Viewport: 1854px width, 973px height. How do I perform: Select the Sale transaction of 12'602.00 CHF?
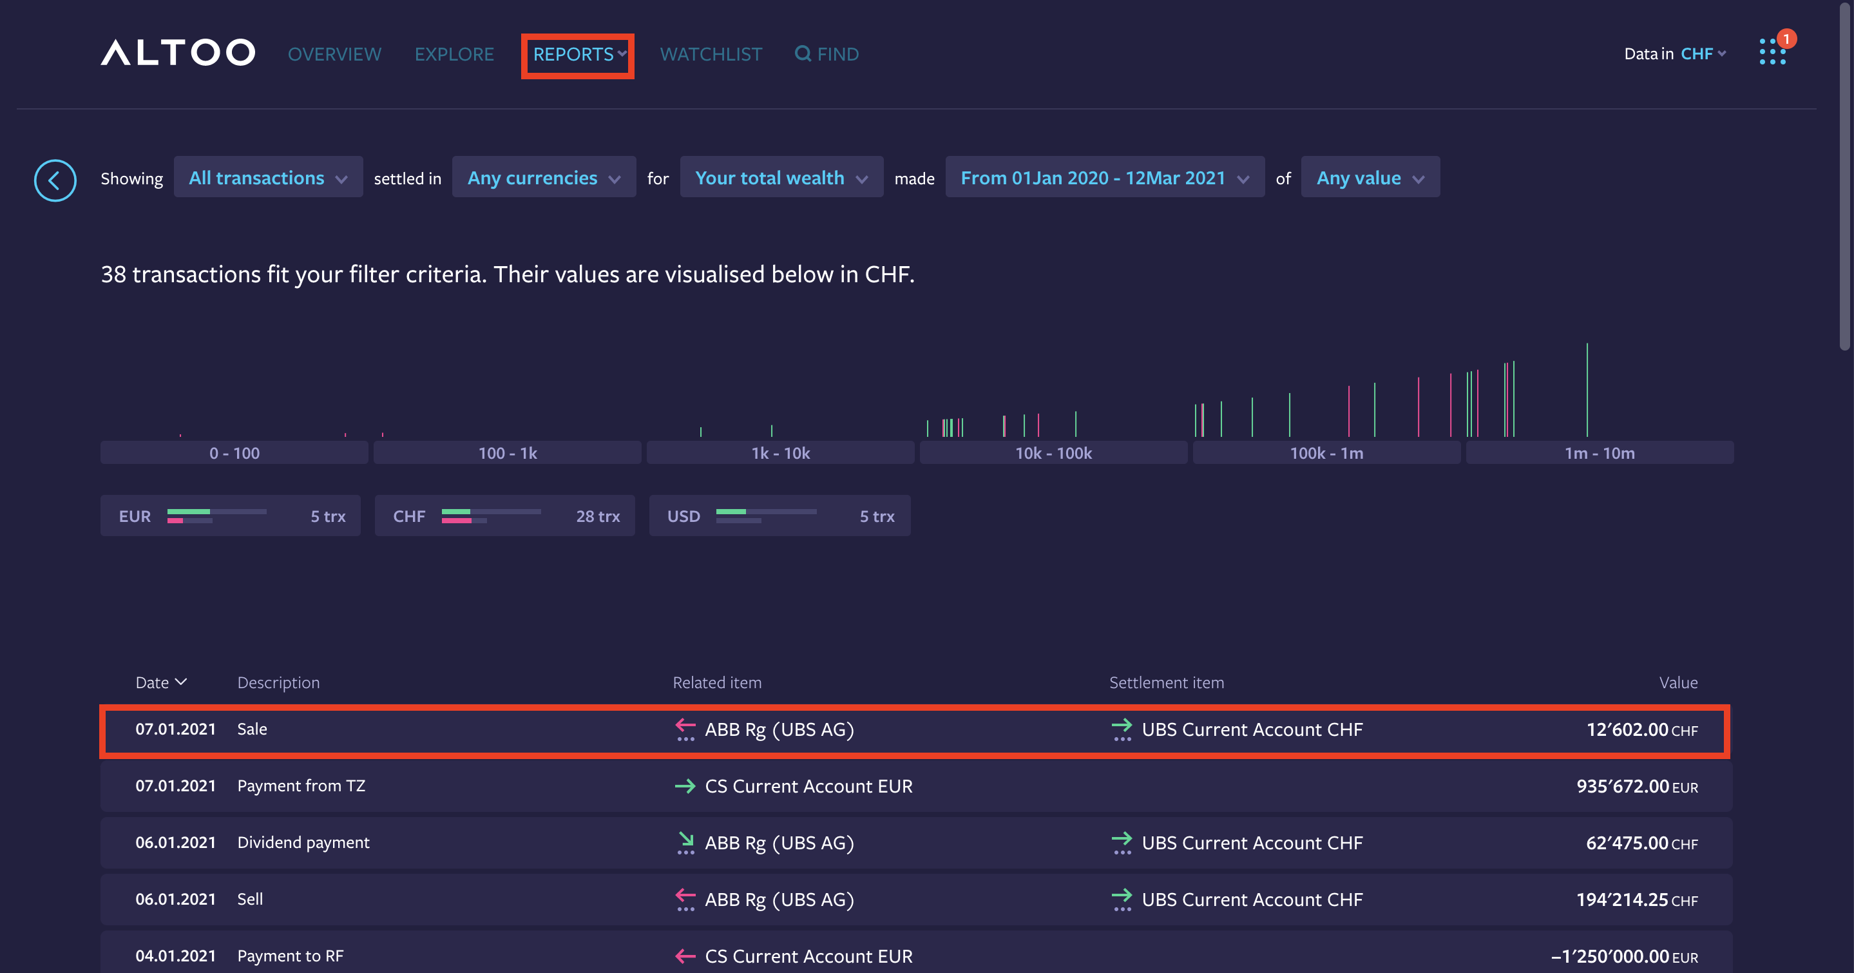[915, 731]
